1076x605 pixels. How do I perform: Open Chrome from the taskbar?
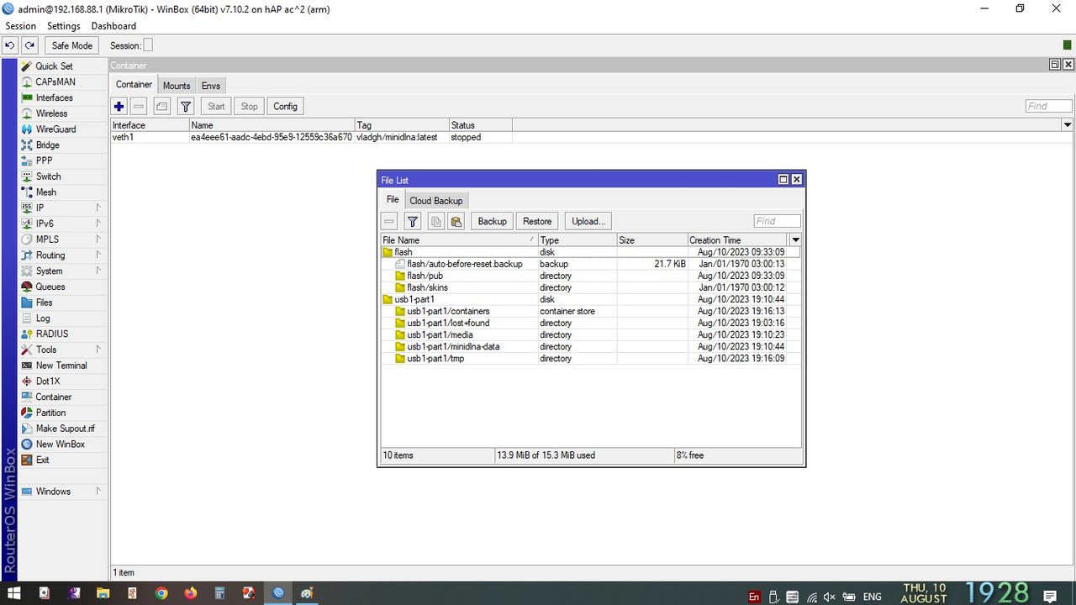[x=161, y=593]
